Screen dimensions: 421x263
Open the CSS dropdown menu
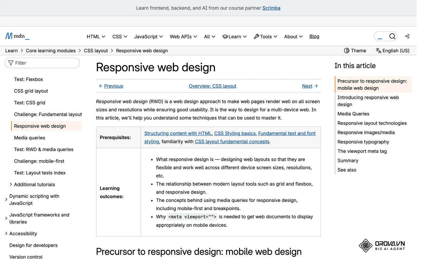[x=120, y=37]
